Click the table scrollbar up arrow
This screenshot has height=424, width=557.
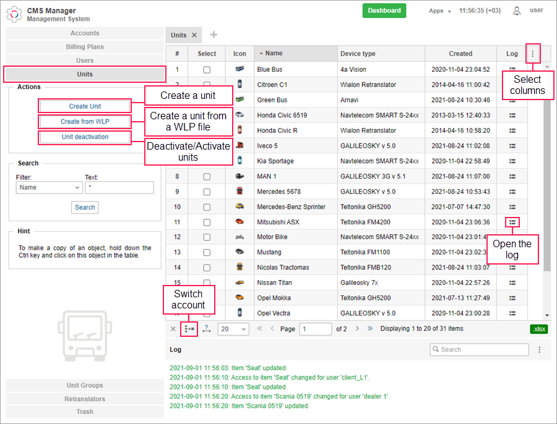pos(547,66)
